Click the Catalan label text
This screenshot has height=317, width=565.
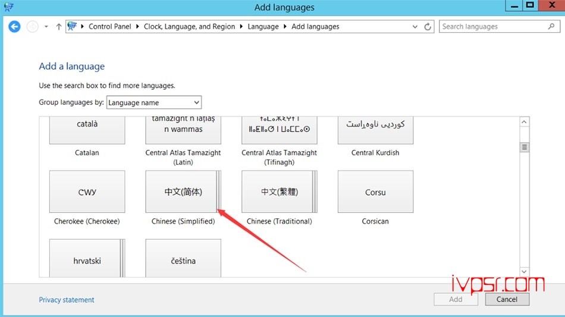[87, 153]
